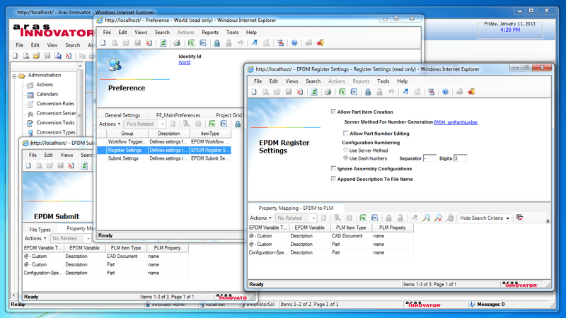Screen dimensions: 566x318
Task: Click Delete icon in Preference window toolbar
Action: pos(149,43)
